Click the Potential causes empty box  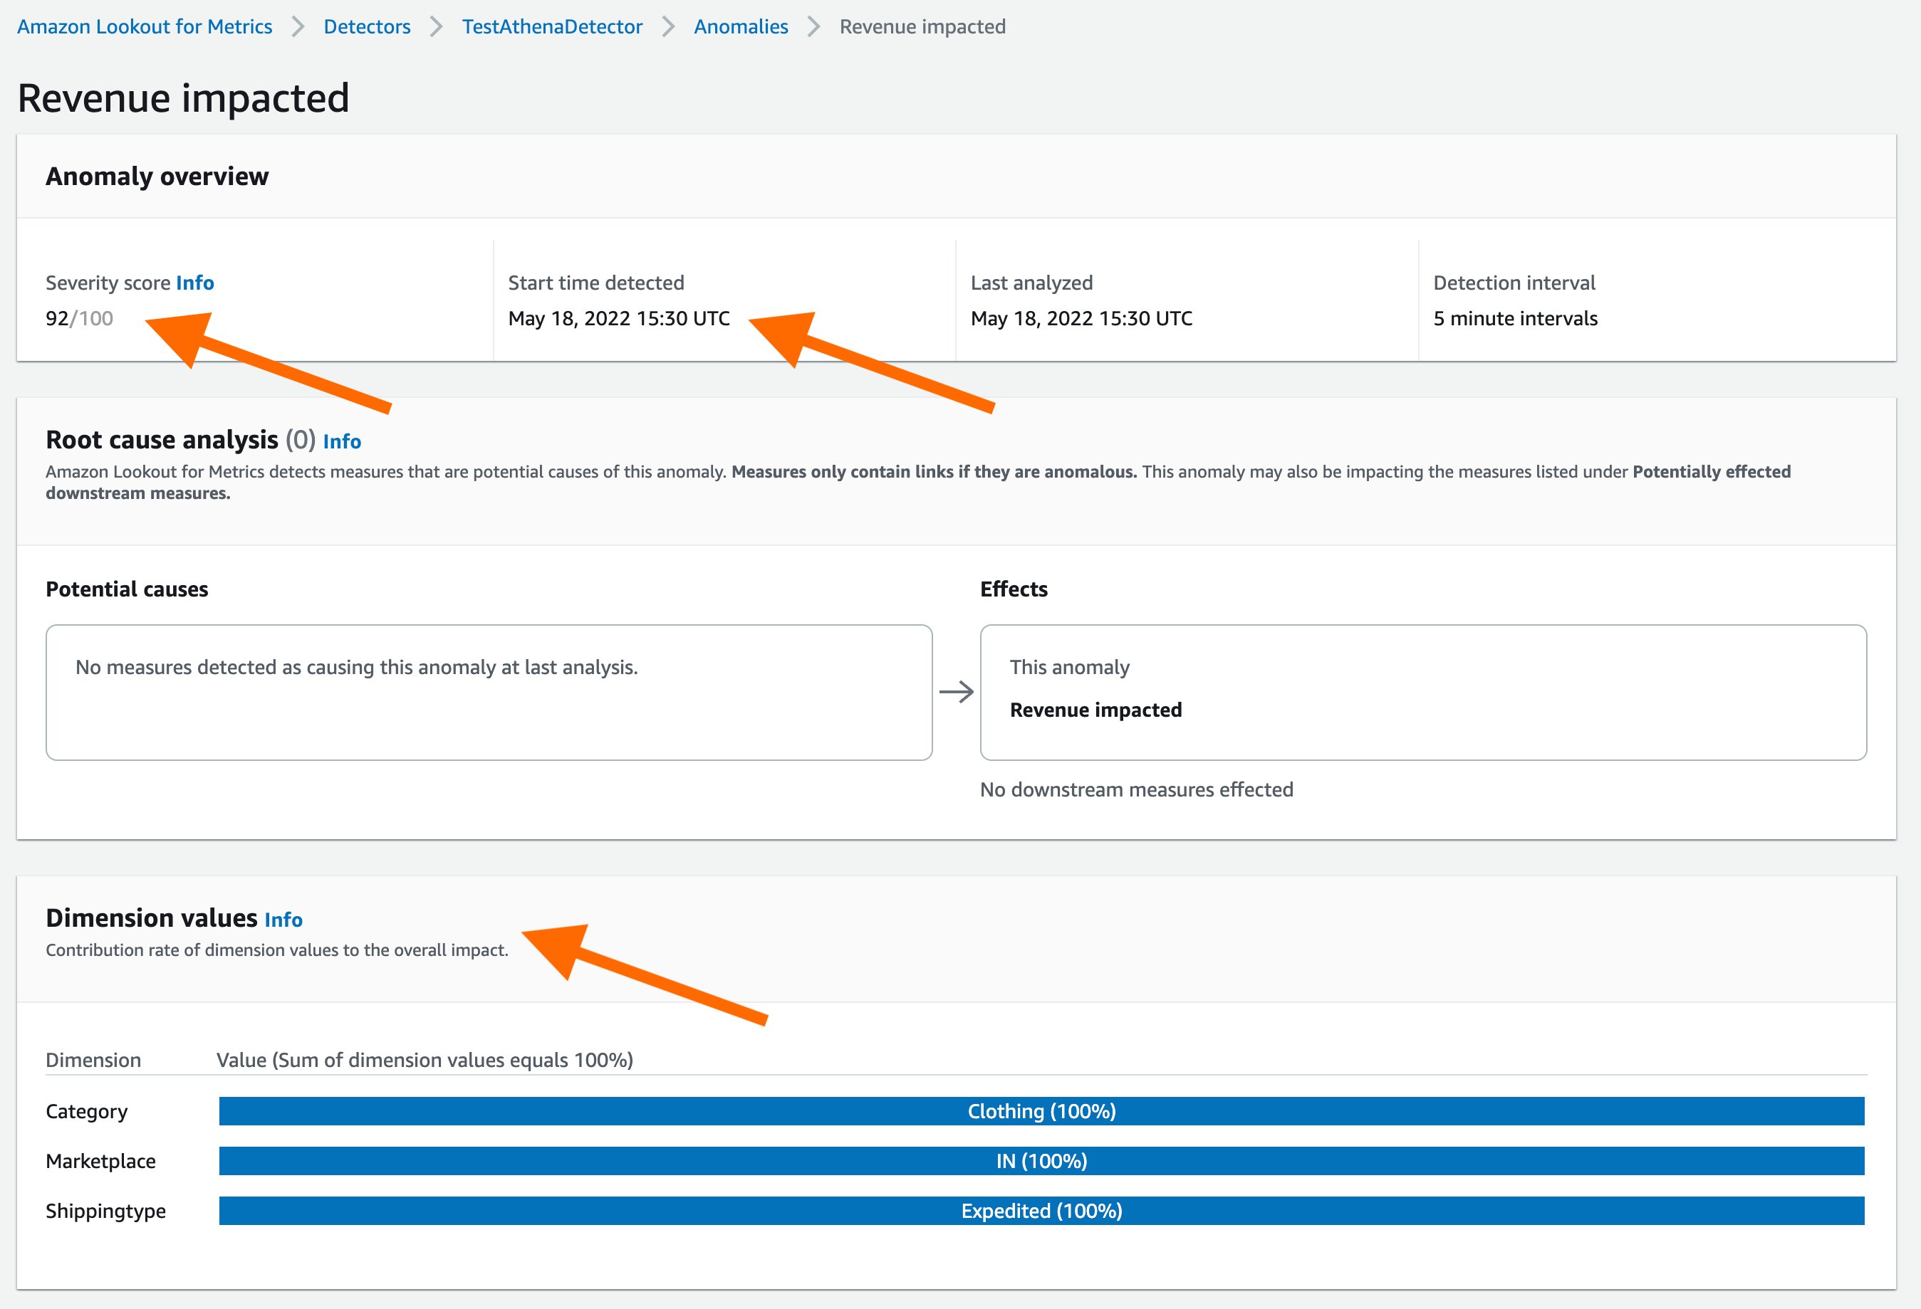click(489, 692)
